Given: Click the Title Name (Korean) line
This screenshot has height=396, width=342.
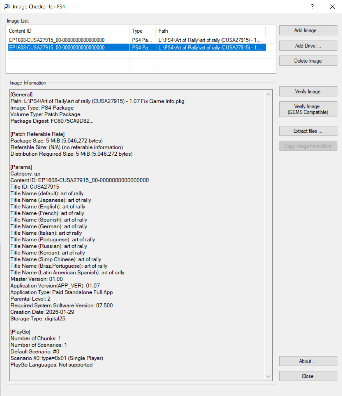Looking at the screenshot, I should (x=48, y=253).
